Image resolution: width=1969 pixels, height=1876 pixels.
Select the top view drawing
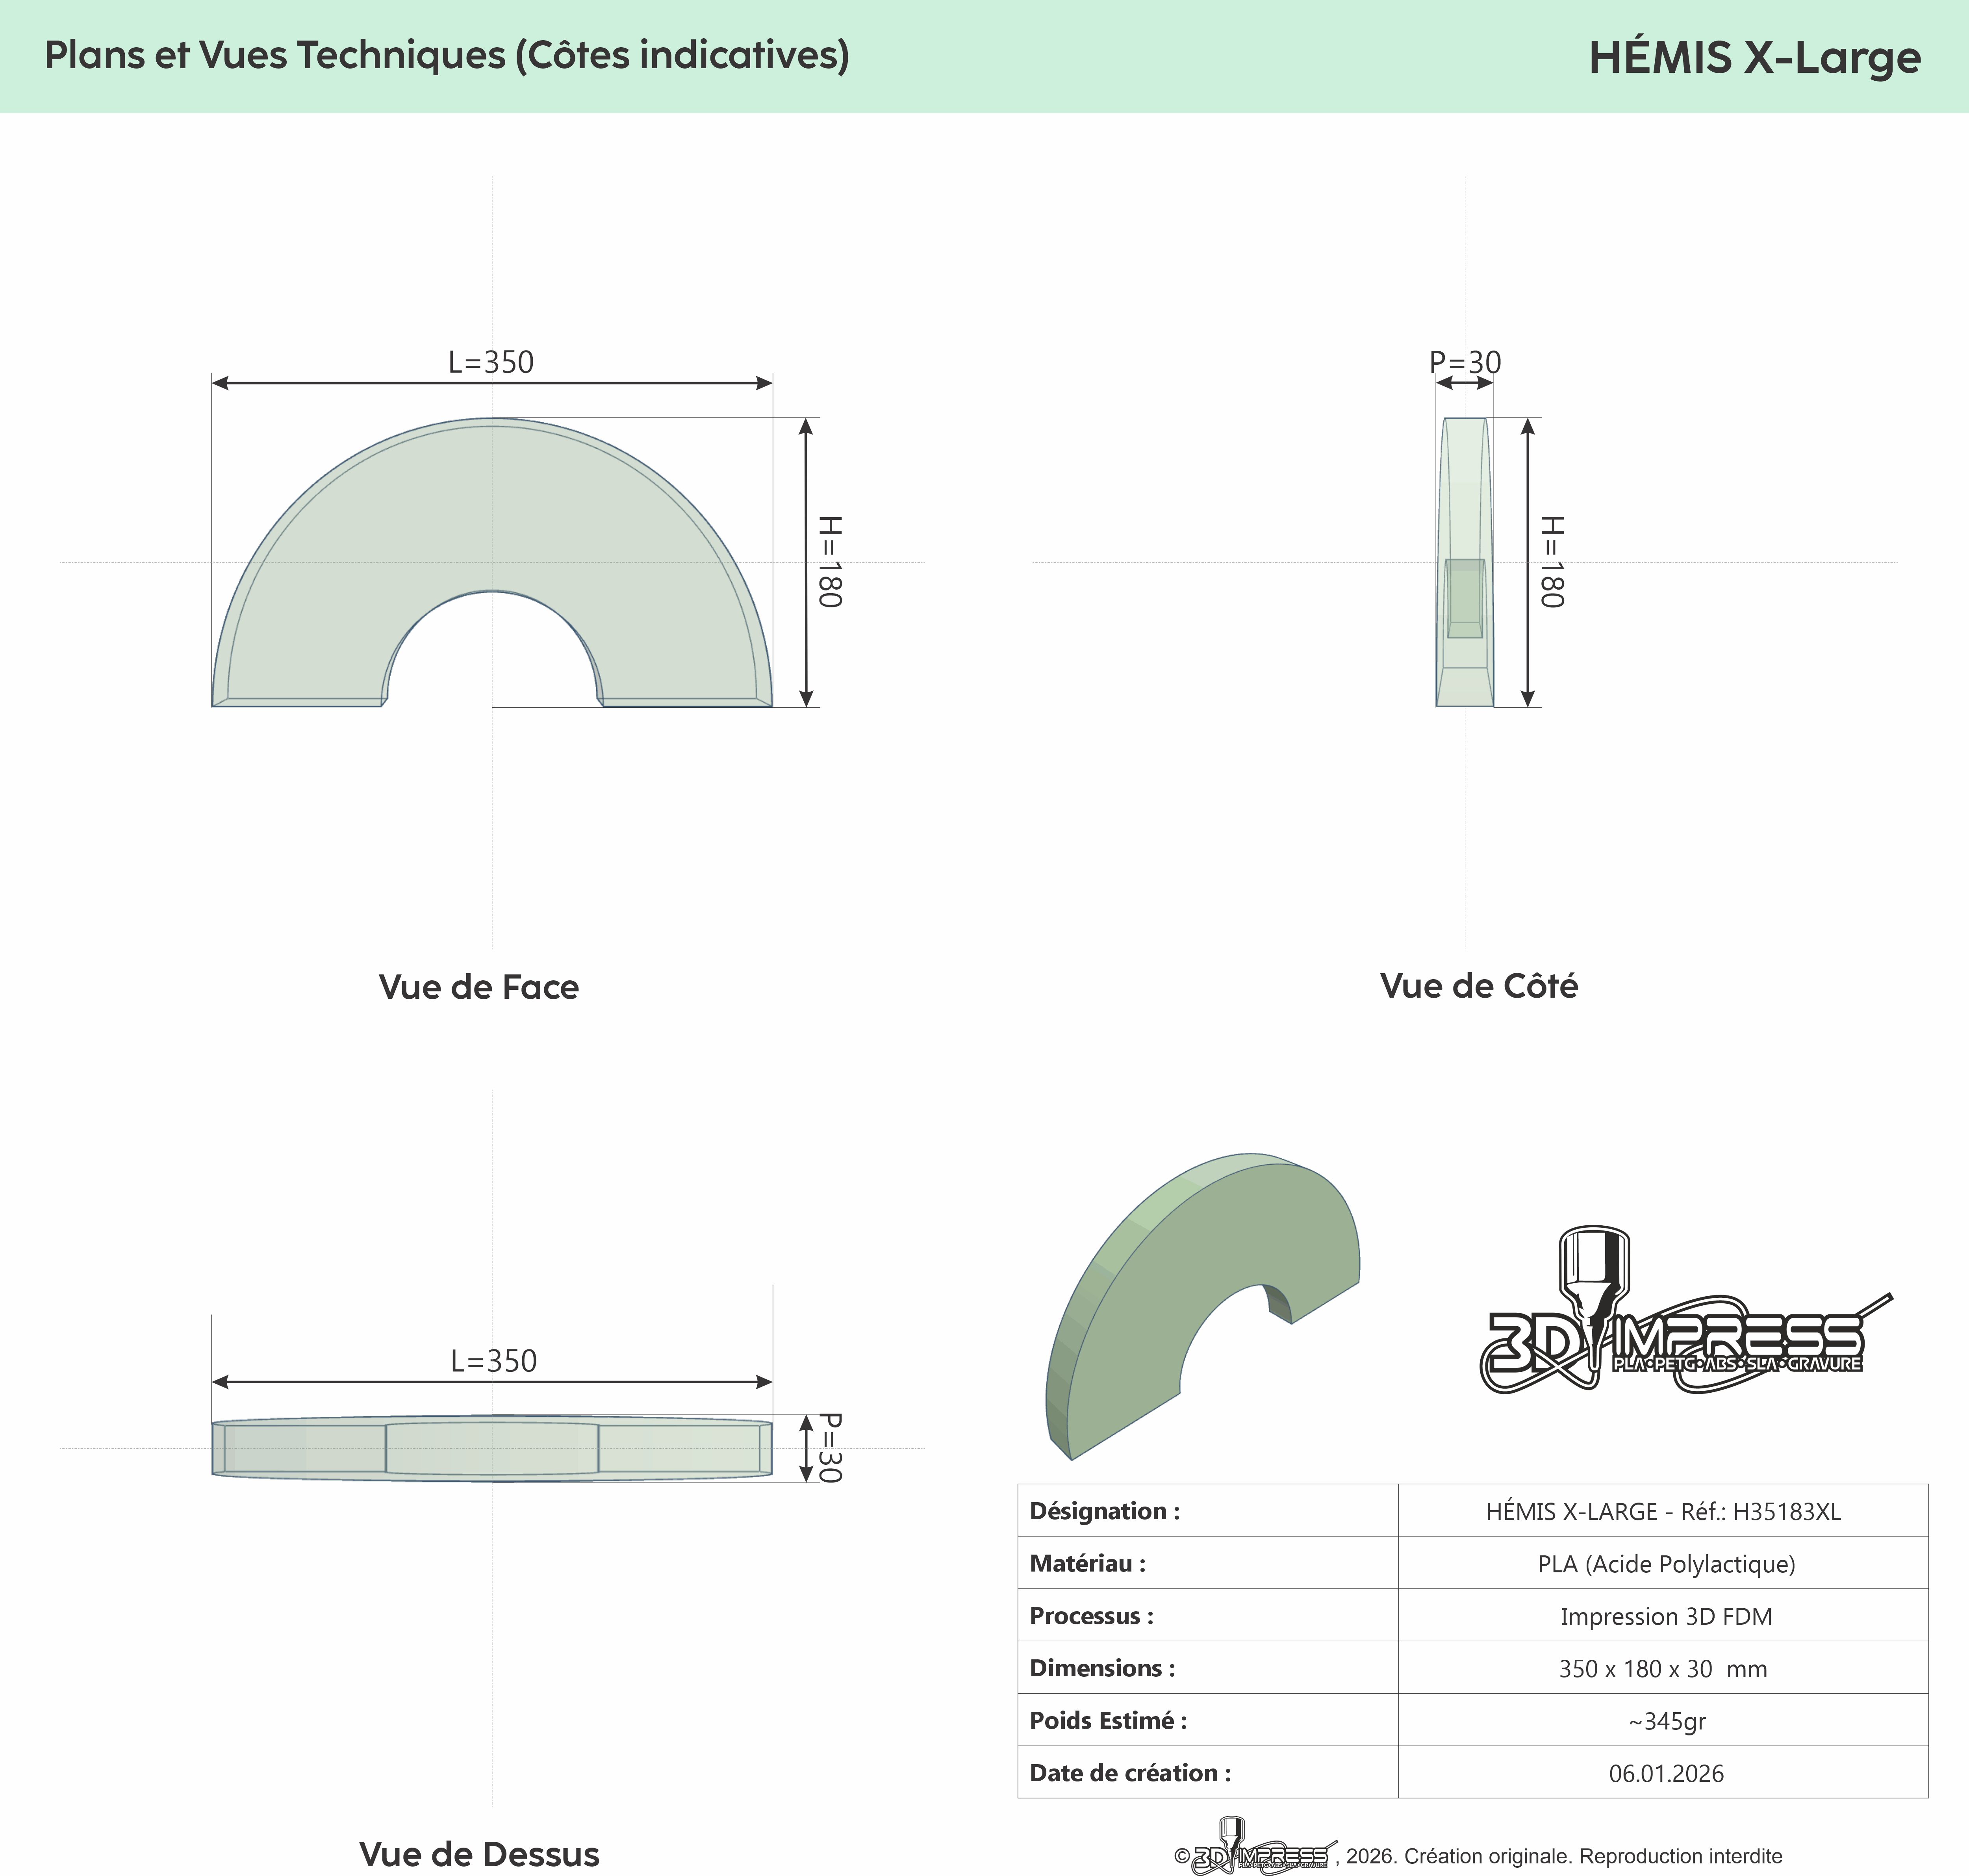(x=492, y=1448)
